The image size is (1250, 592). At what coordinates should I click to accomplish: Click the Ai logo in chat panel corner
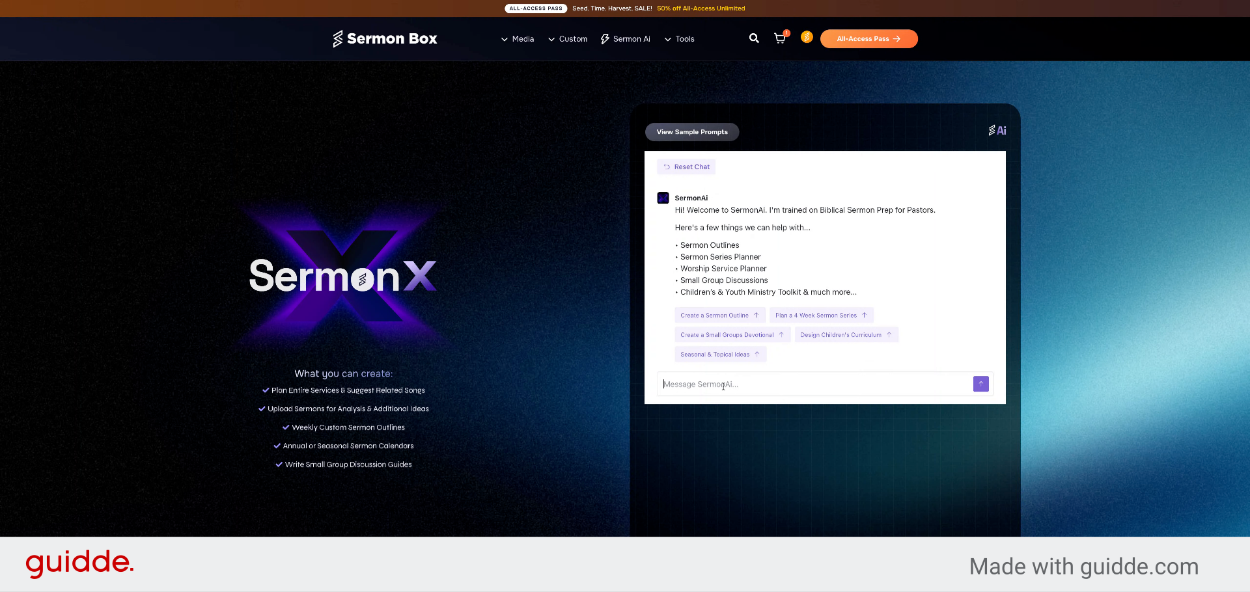(x=997, y=131)
